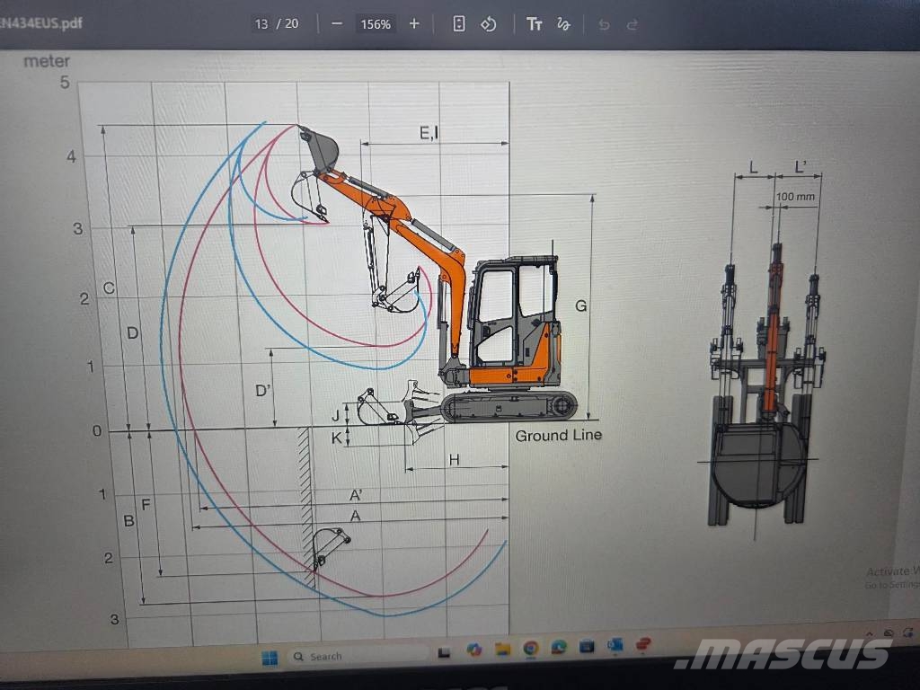920x690 pixels.
Task: Click the 'meter' axis label
Action: (47, 61)
